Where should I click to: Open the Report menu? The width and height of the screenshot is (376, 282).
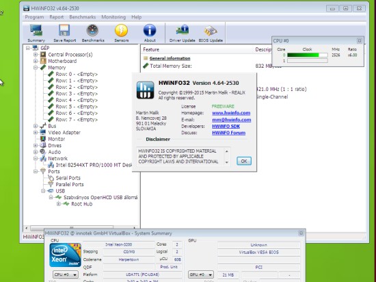56,17
